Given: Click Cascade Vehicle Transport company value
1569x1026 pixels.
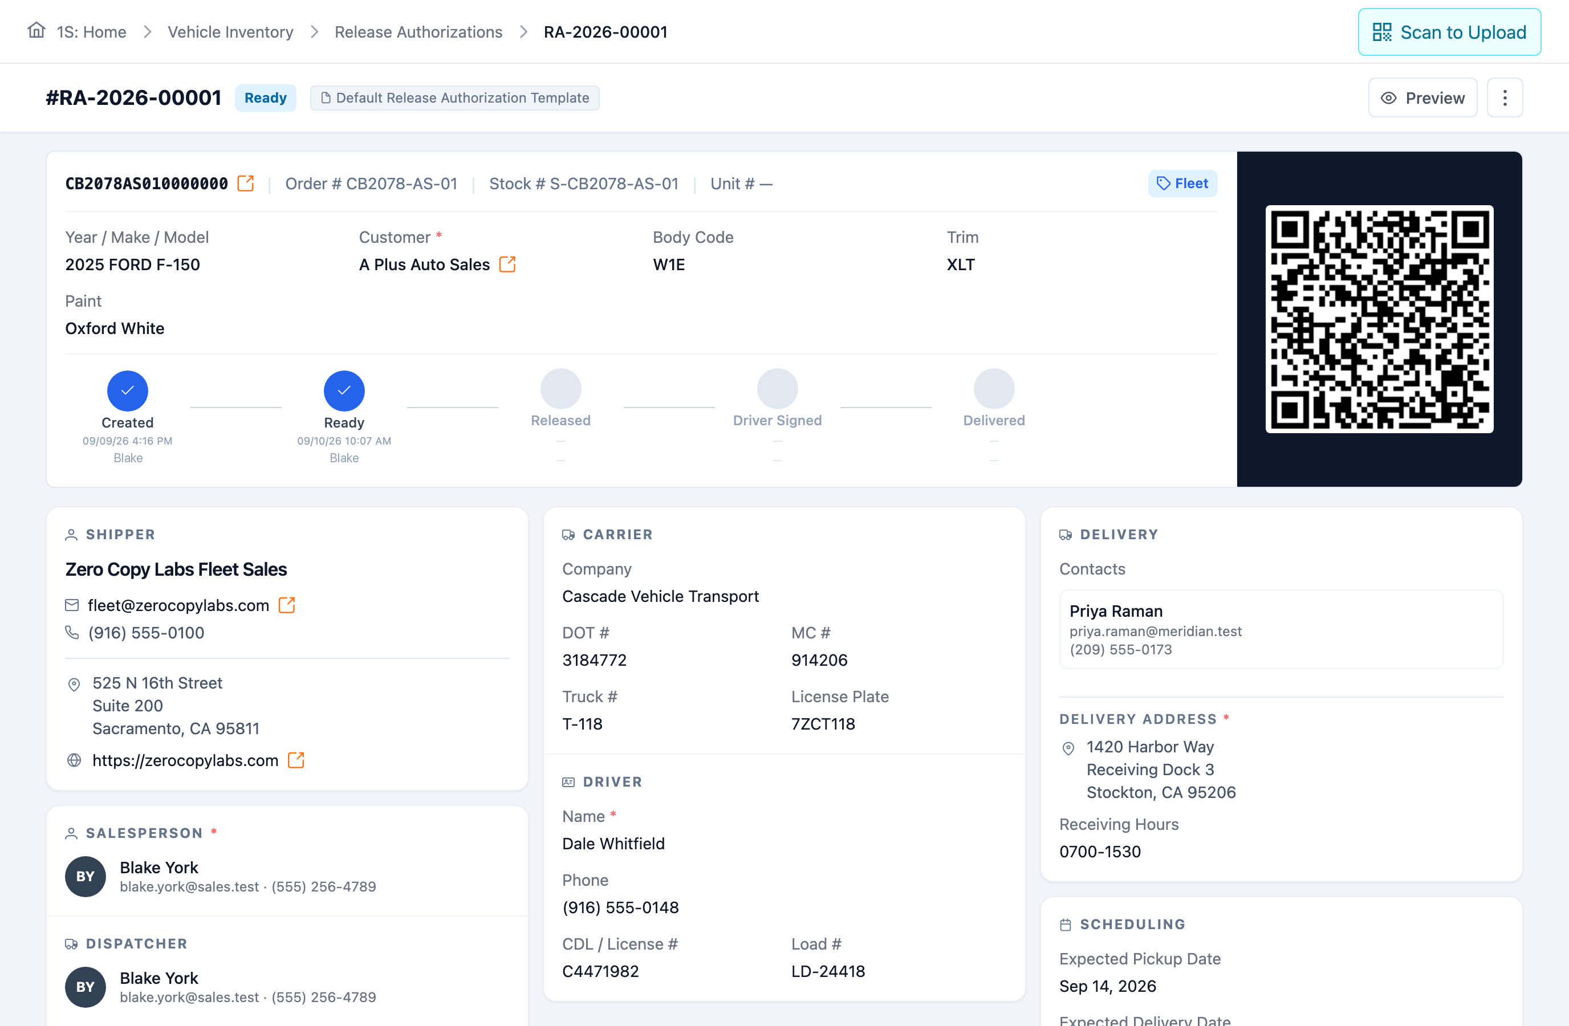Looking at the screenshot, I should tap(661, 596).
